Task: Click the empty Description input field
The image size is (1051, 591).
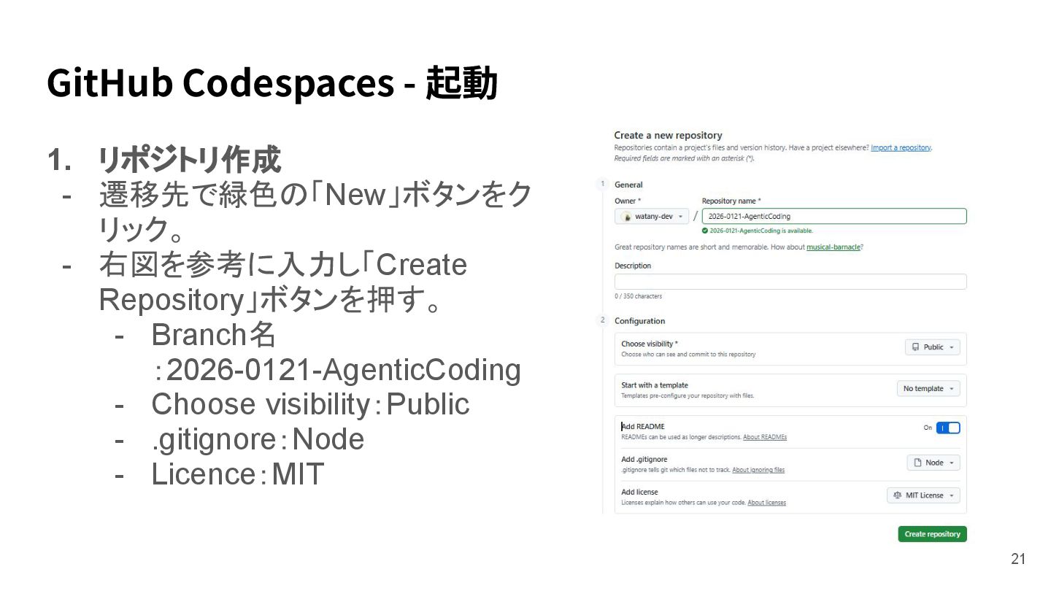Action: coord(790,282)
